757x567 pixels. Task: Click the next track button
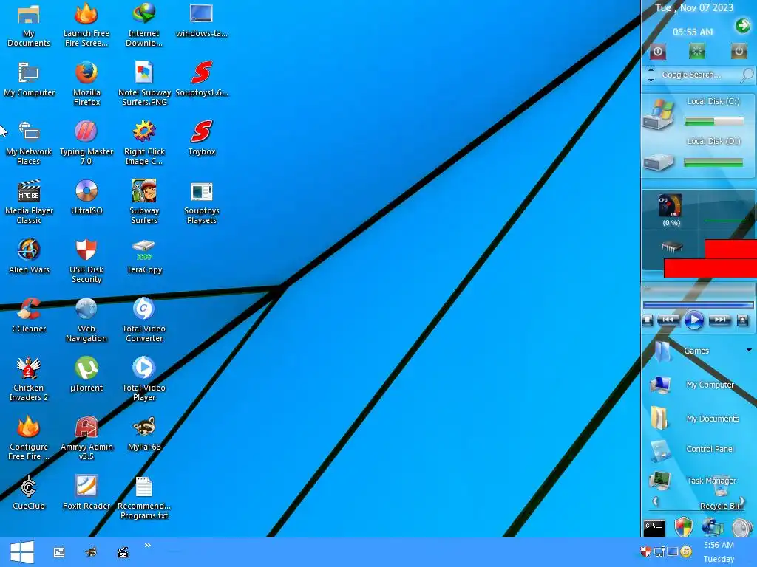coord(719,320)
